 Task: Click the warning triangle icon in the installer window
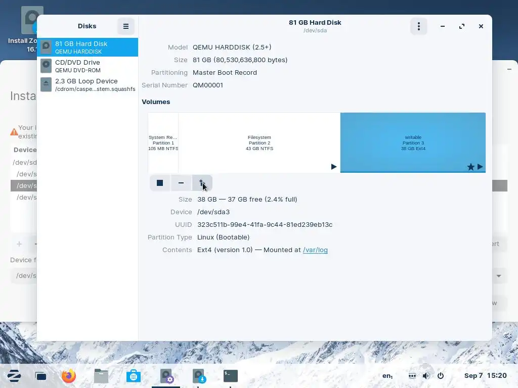(x=14, y=132)
